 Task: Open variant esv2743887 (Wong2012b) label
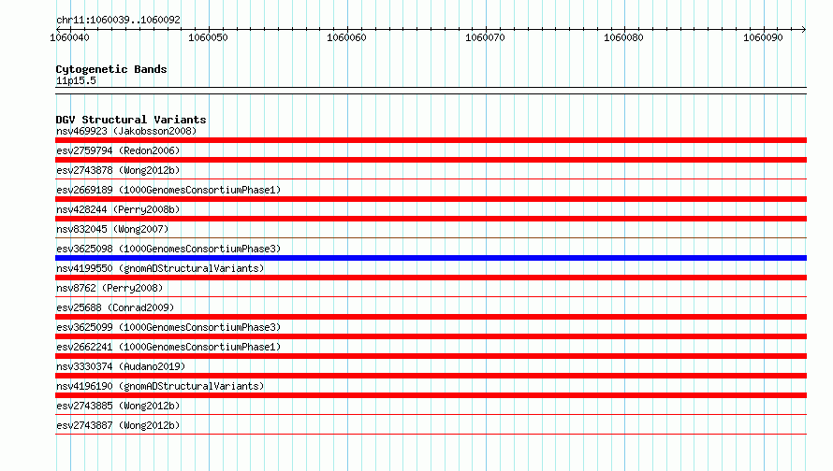coord(118,425)
